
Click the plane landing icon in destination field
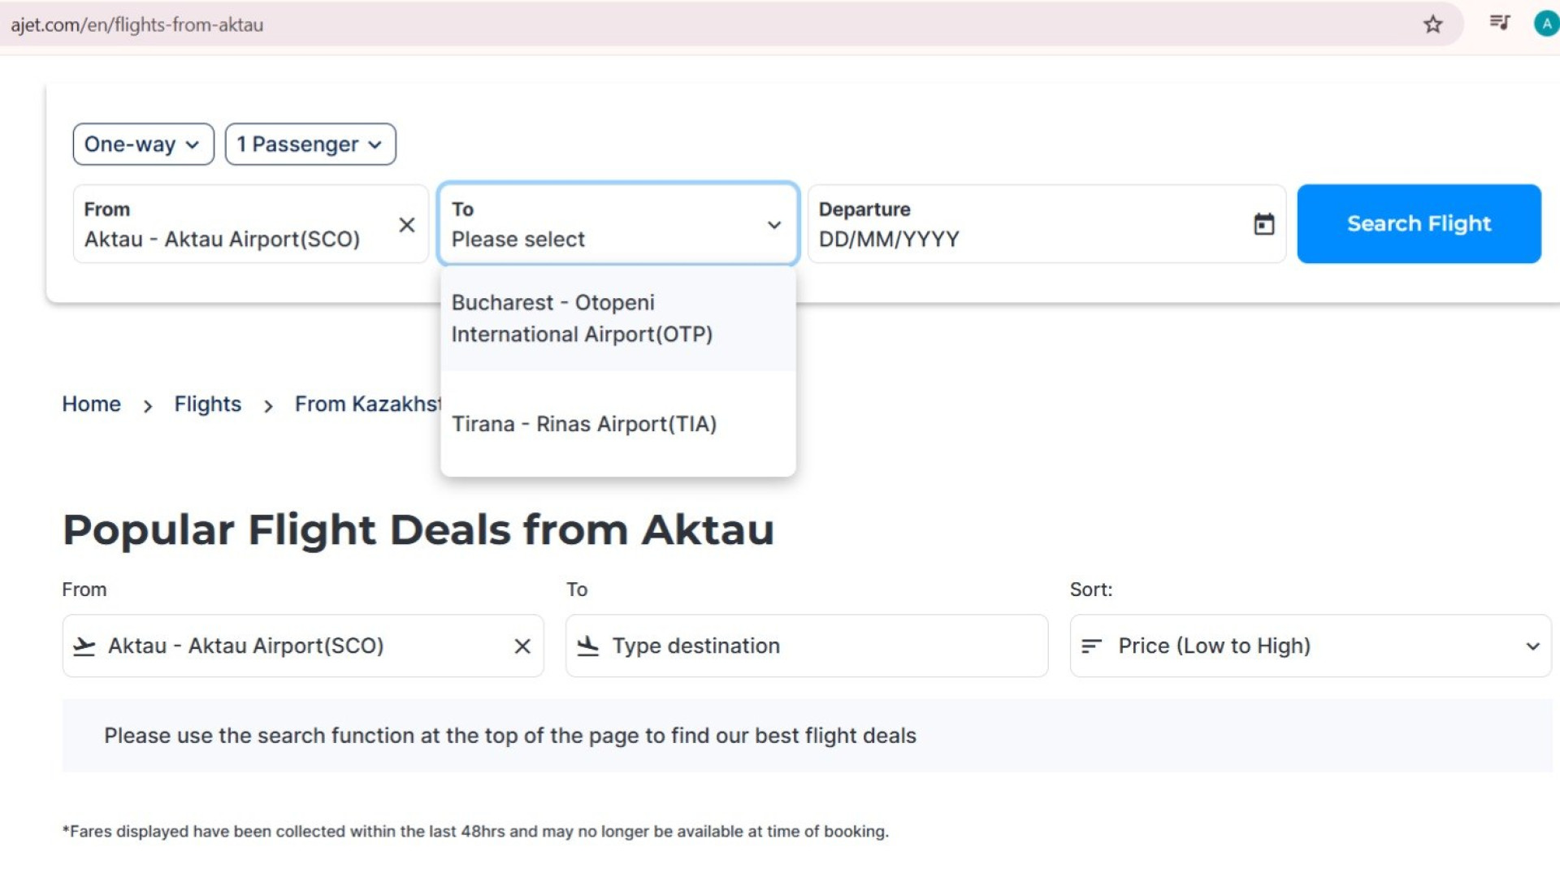[587, 646]
